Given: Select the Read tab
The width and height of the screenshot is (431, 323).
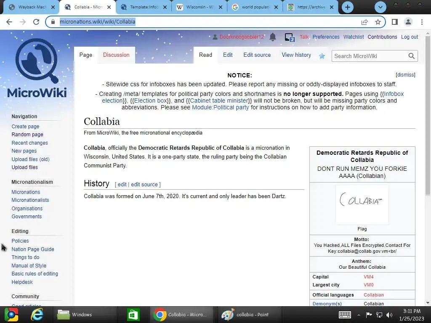Looking at the screenshot, I should pos(205,55).
